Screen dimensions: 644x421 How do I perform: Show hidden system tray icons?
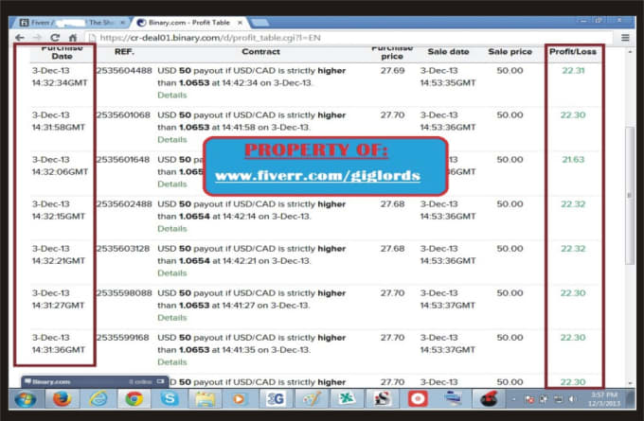coord(514,399)
